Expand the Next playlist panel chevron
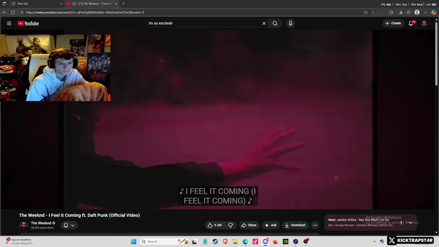Viewport: 439px width, 247px height. pos(410,223)
